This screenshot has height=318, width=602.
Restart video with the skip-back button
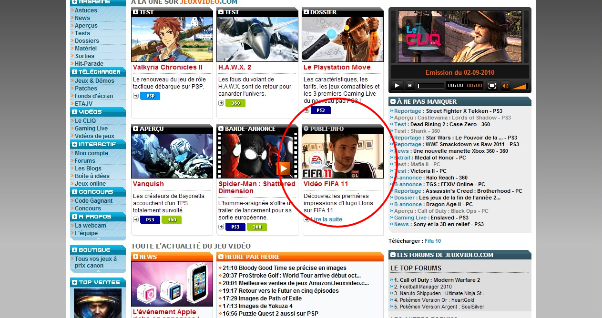click(x=410, y=86)
